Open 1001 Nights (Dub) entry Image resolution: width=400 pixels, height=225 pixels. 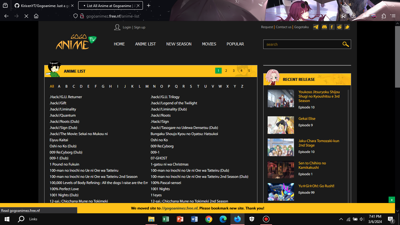pos(64,195)
